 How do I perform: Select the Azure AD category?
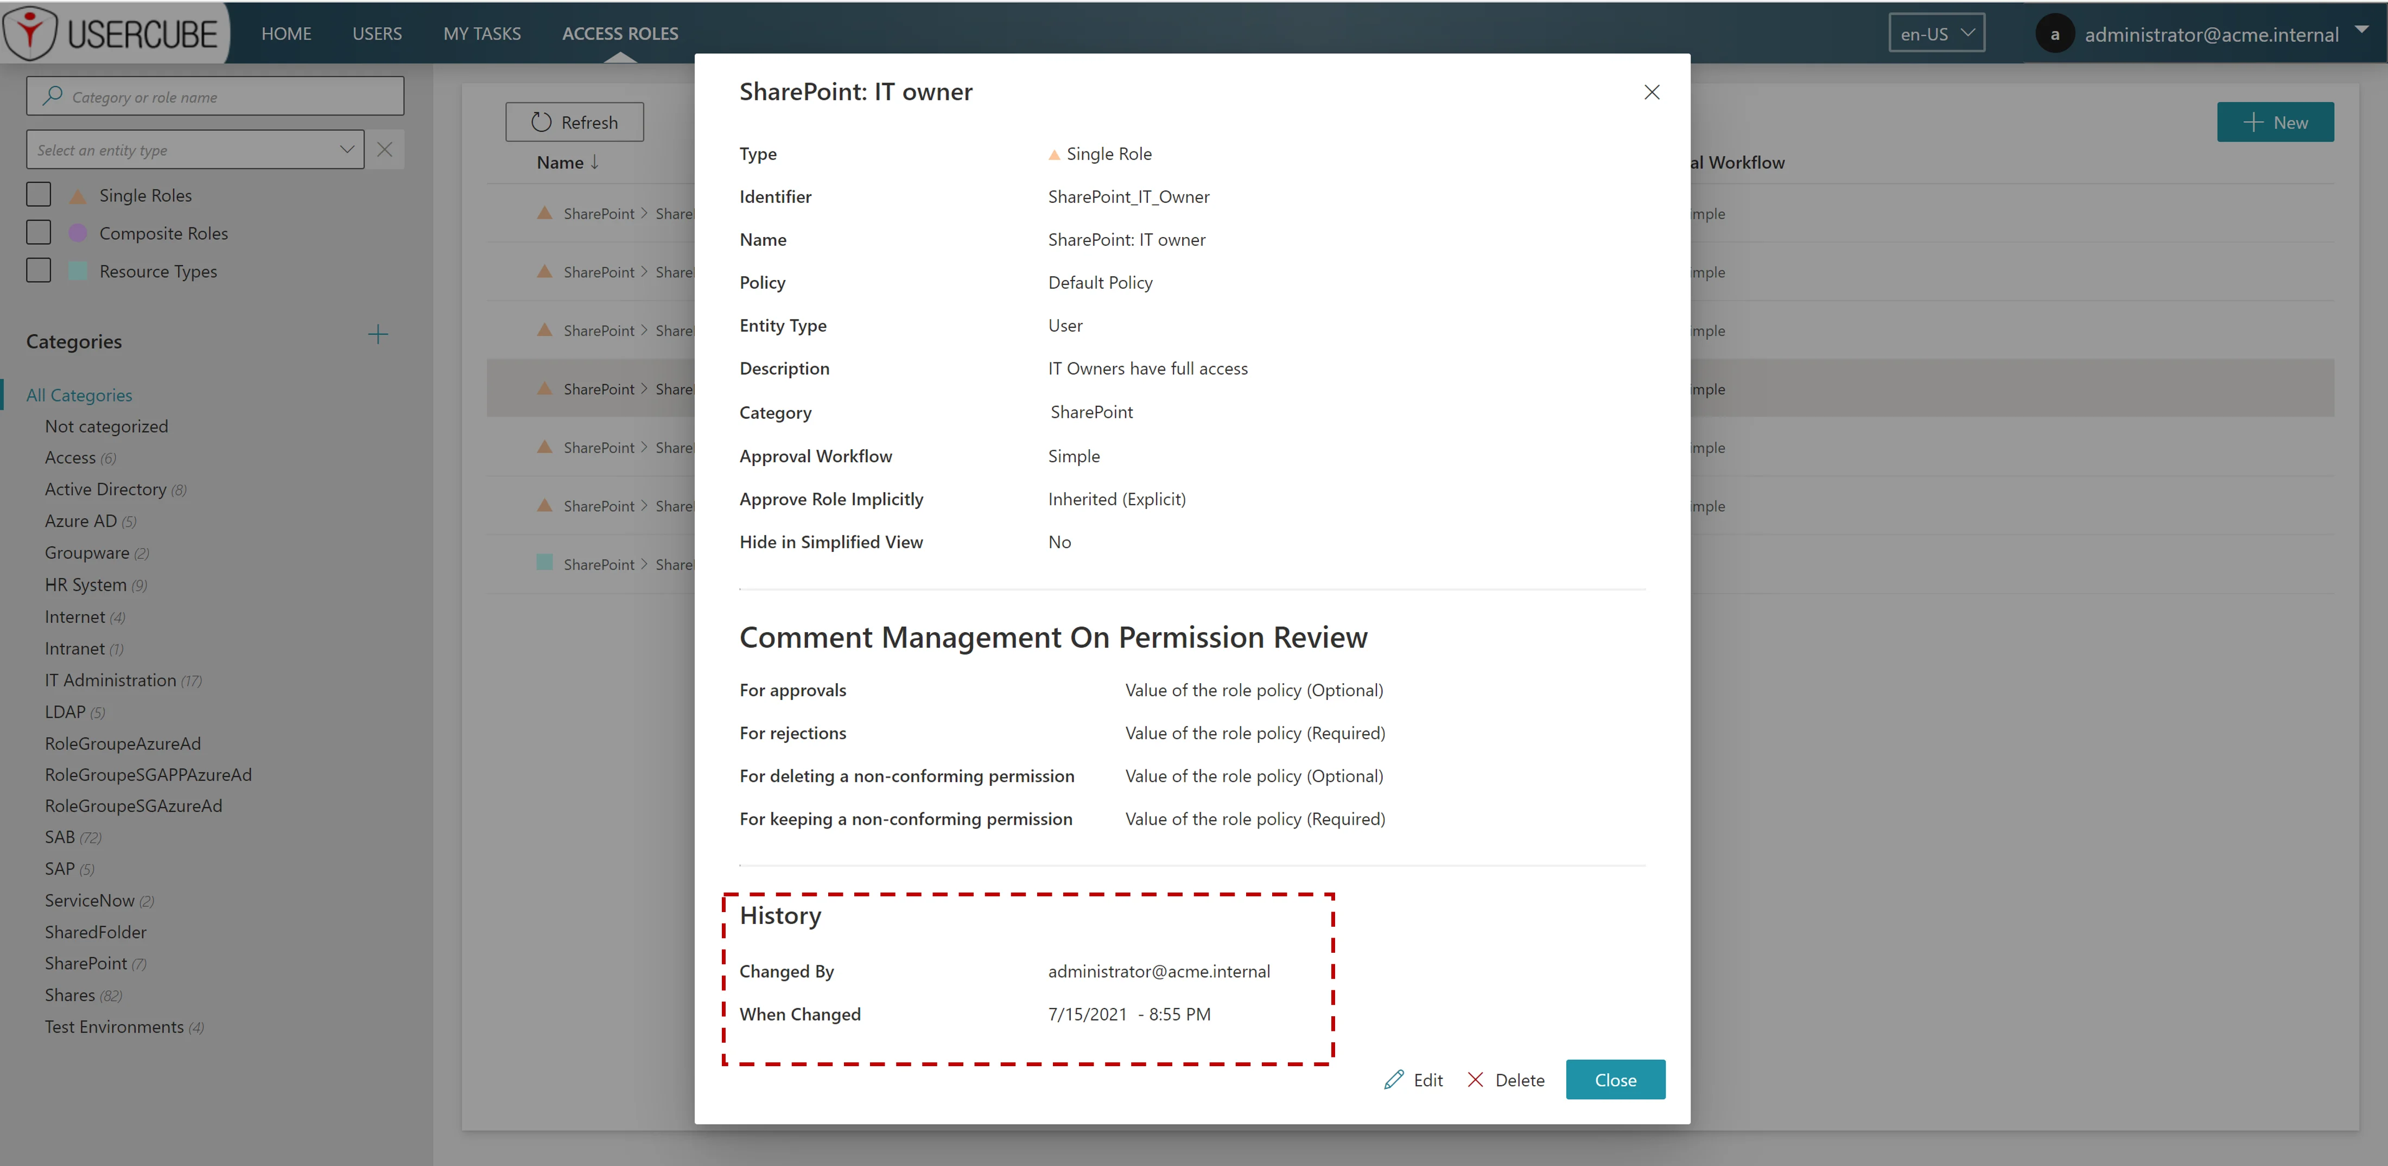tap(90, 521)
